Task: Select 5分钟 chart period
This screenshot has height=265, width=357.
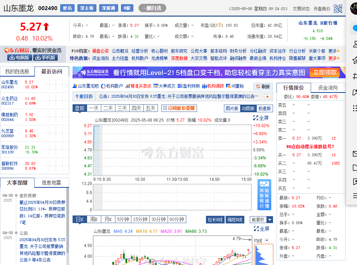Action: (123, 219)
